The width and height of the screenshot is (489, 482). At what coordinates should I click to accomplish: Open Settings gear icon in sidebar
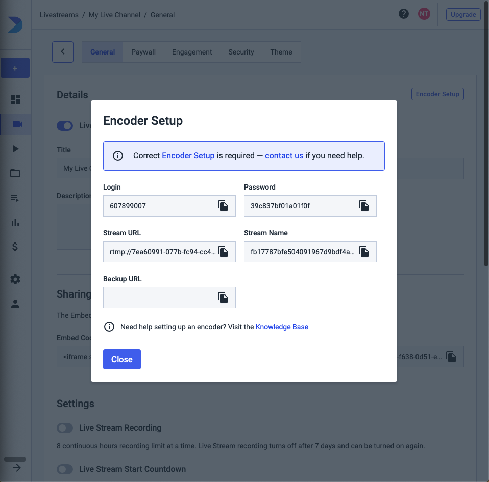pos(15,279)
